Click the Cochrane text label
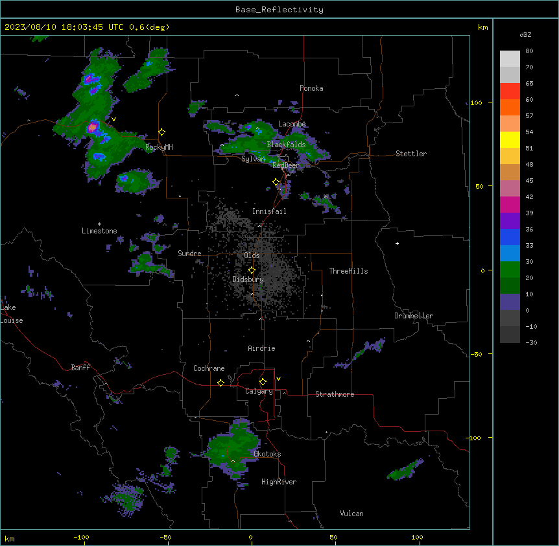The width and height of the screenshot is (559, 546). tap(209, 368)
